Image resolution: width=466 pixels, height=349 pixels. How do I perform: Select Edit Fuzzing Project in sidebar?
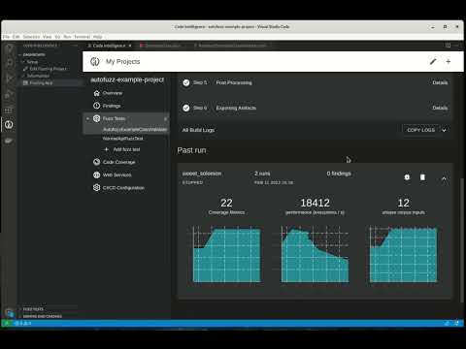(x=48, y=69)
